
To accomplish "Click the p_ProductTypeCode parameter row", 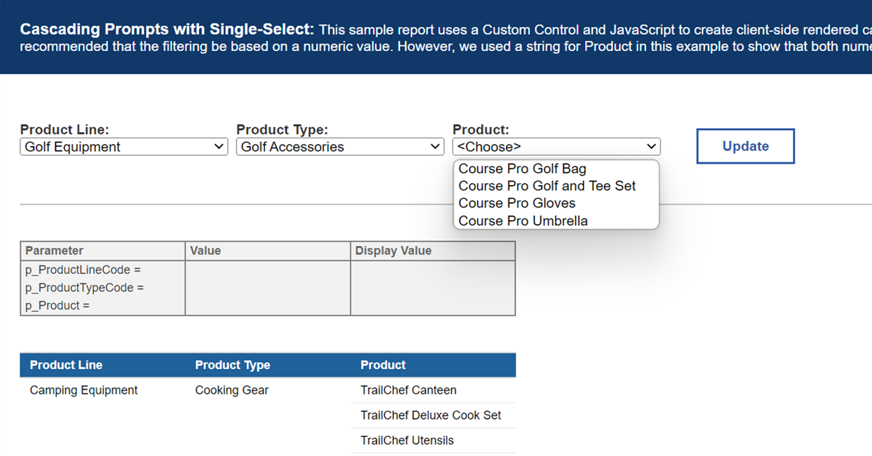I will (x=85, y=288).
